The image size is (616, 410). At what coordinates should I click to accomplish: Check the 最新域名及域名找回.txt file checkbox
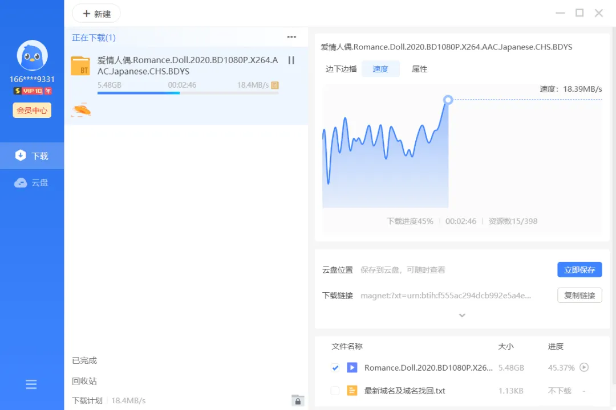click(x=335, y=391)
